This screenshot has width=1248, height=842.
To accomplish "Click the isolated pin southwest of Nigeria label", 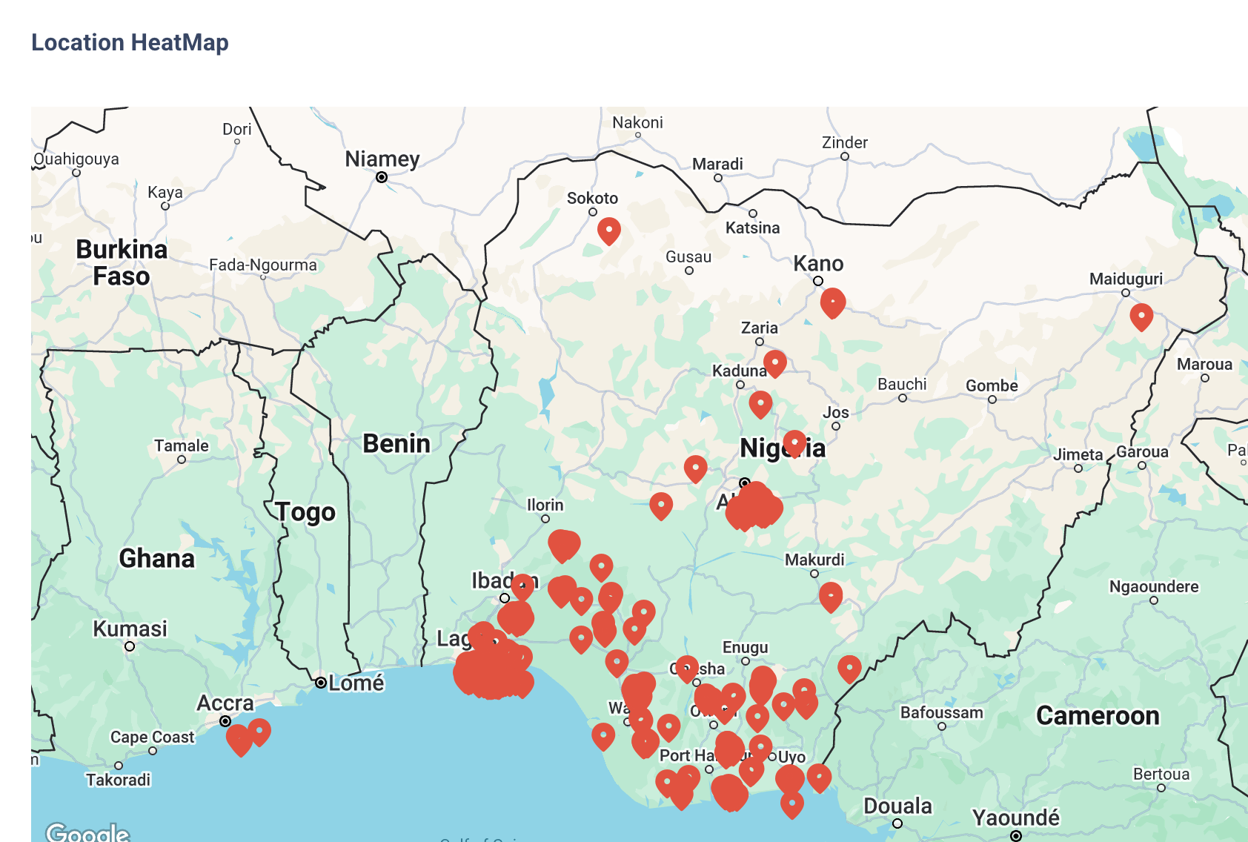I will tap(695, 468).
